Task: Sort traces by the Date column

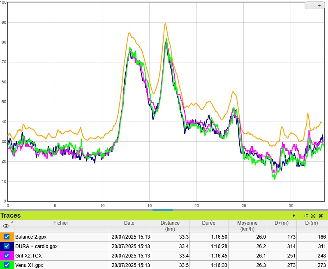Action: tap(129, 223)
